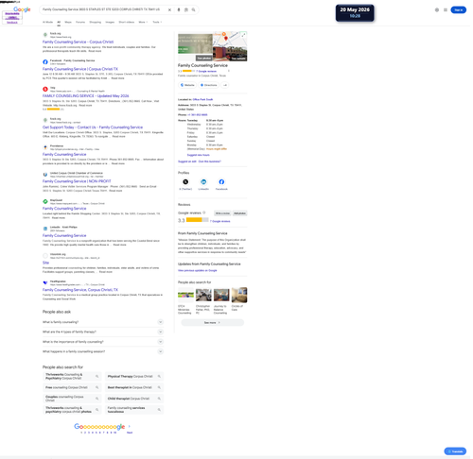This screenshot has width=473, height=459.
Task: Open search by image lens icon
Action: tap(186, 10)
